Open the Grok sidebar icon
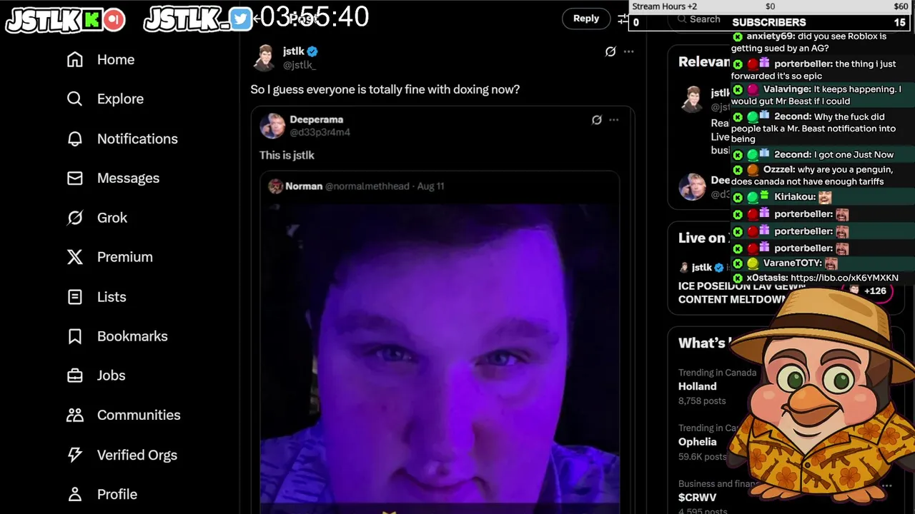This screenshot has width=915, height=514. click(75, 217)
